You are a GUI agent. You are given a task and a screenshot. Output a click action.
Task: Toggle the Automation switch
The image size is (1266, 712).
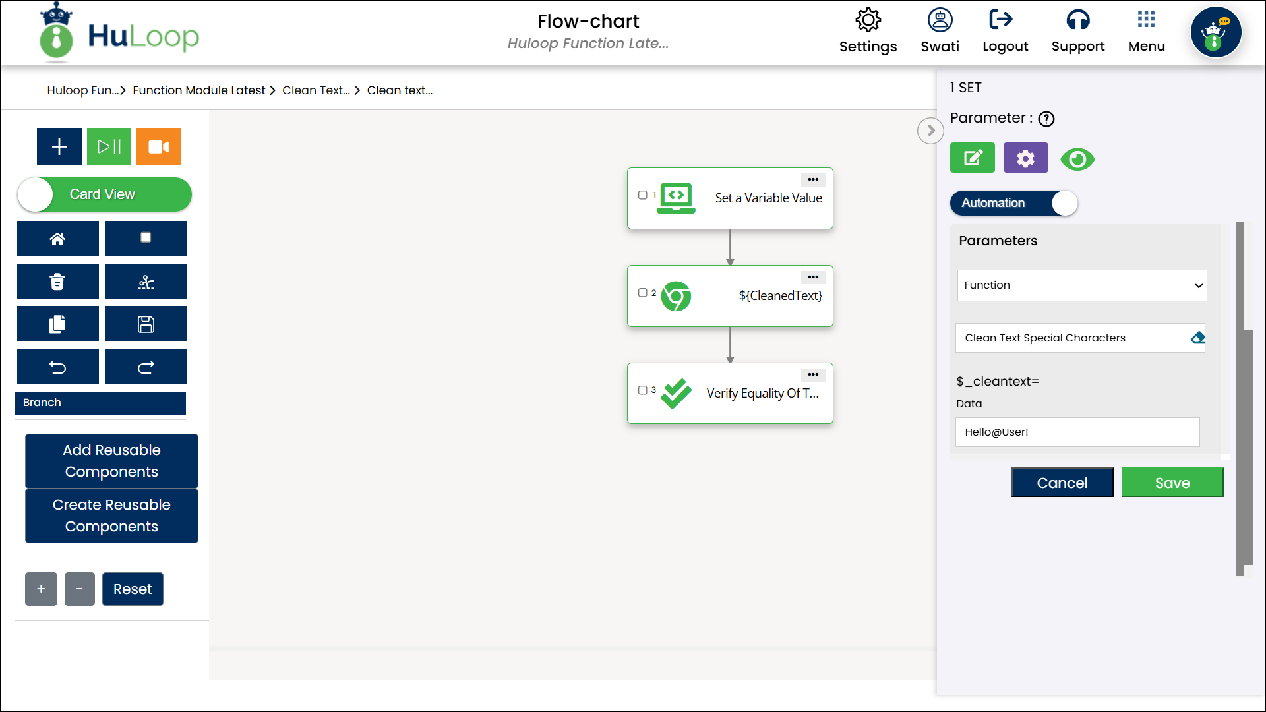[x=1013, y=203]
